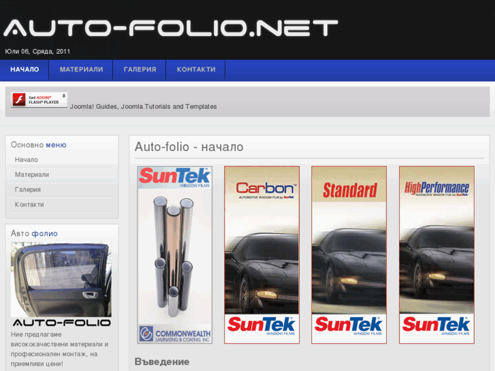Click the Auto-folio - начало page title
Screen dimensions: 495x371
pyautogui.click(x=189, y=147)
